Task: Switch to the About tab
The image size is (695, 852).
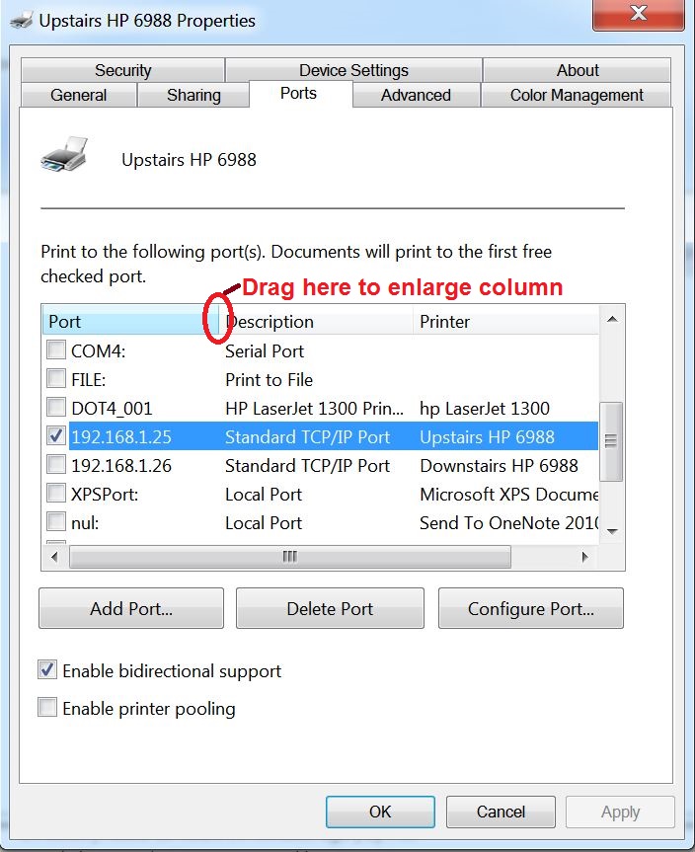Action: coord(578,70)
